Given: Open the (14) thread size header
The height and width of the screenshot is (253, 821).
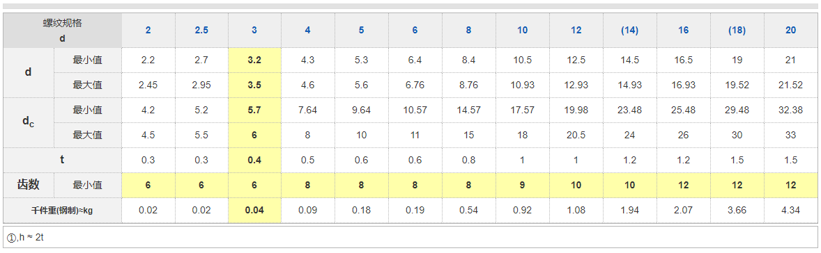Looking at the screenshot, I should point(629,31).
